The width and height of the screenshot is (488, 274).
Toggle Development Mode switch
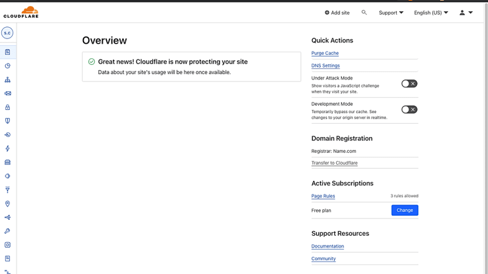pos(409,109)
